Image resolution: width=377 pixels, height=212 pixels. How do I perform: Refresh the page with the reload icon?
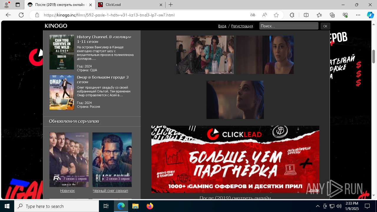coord(21,15)
